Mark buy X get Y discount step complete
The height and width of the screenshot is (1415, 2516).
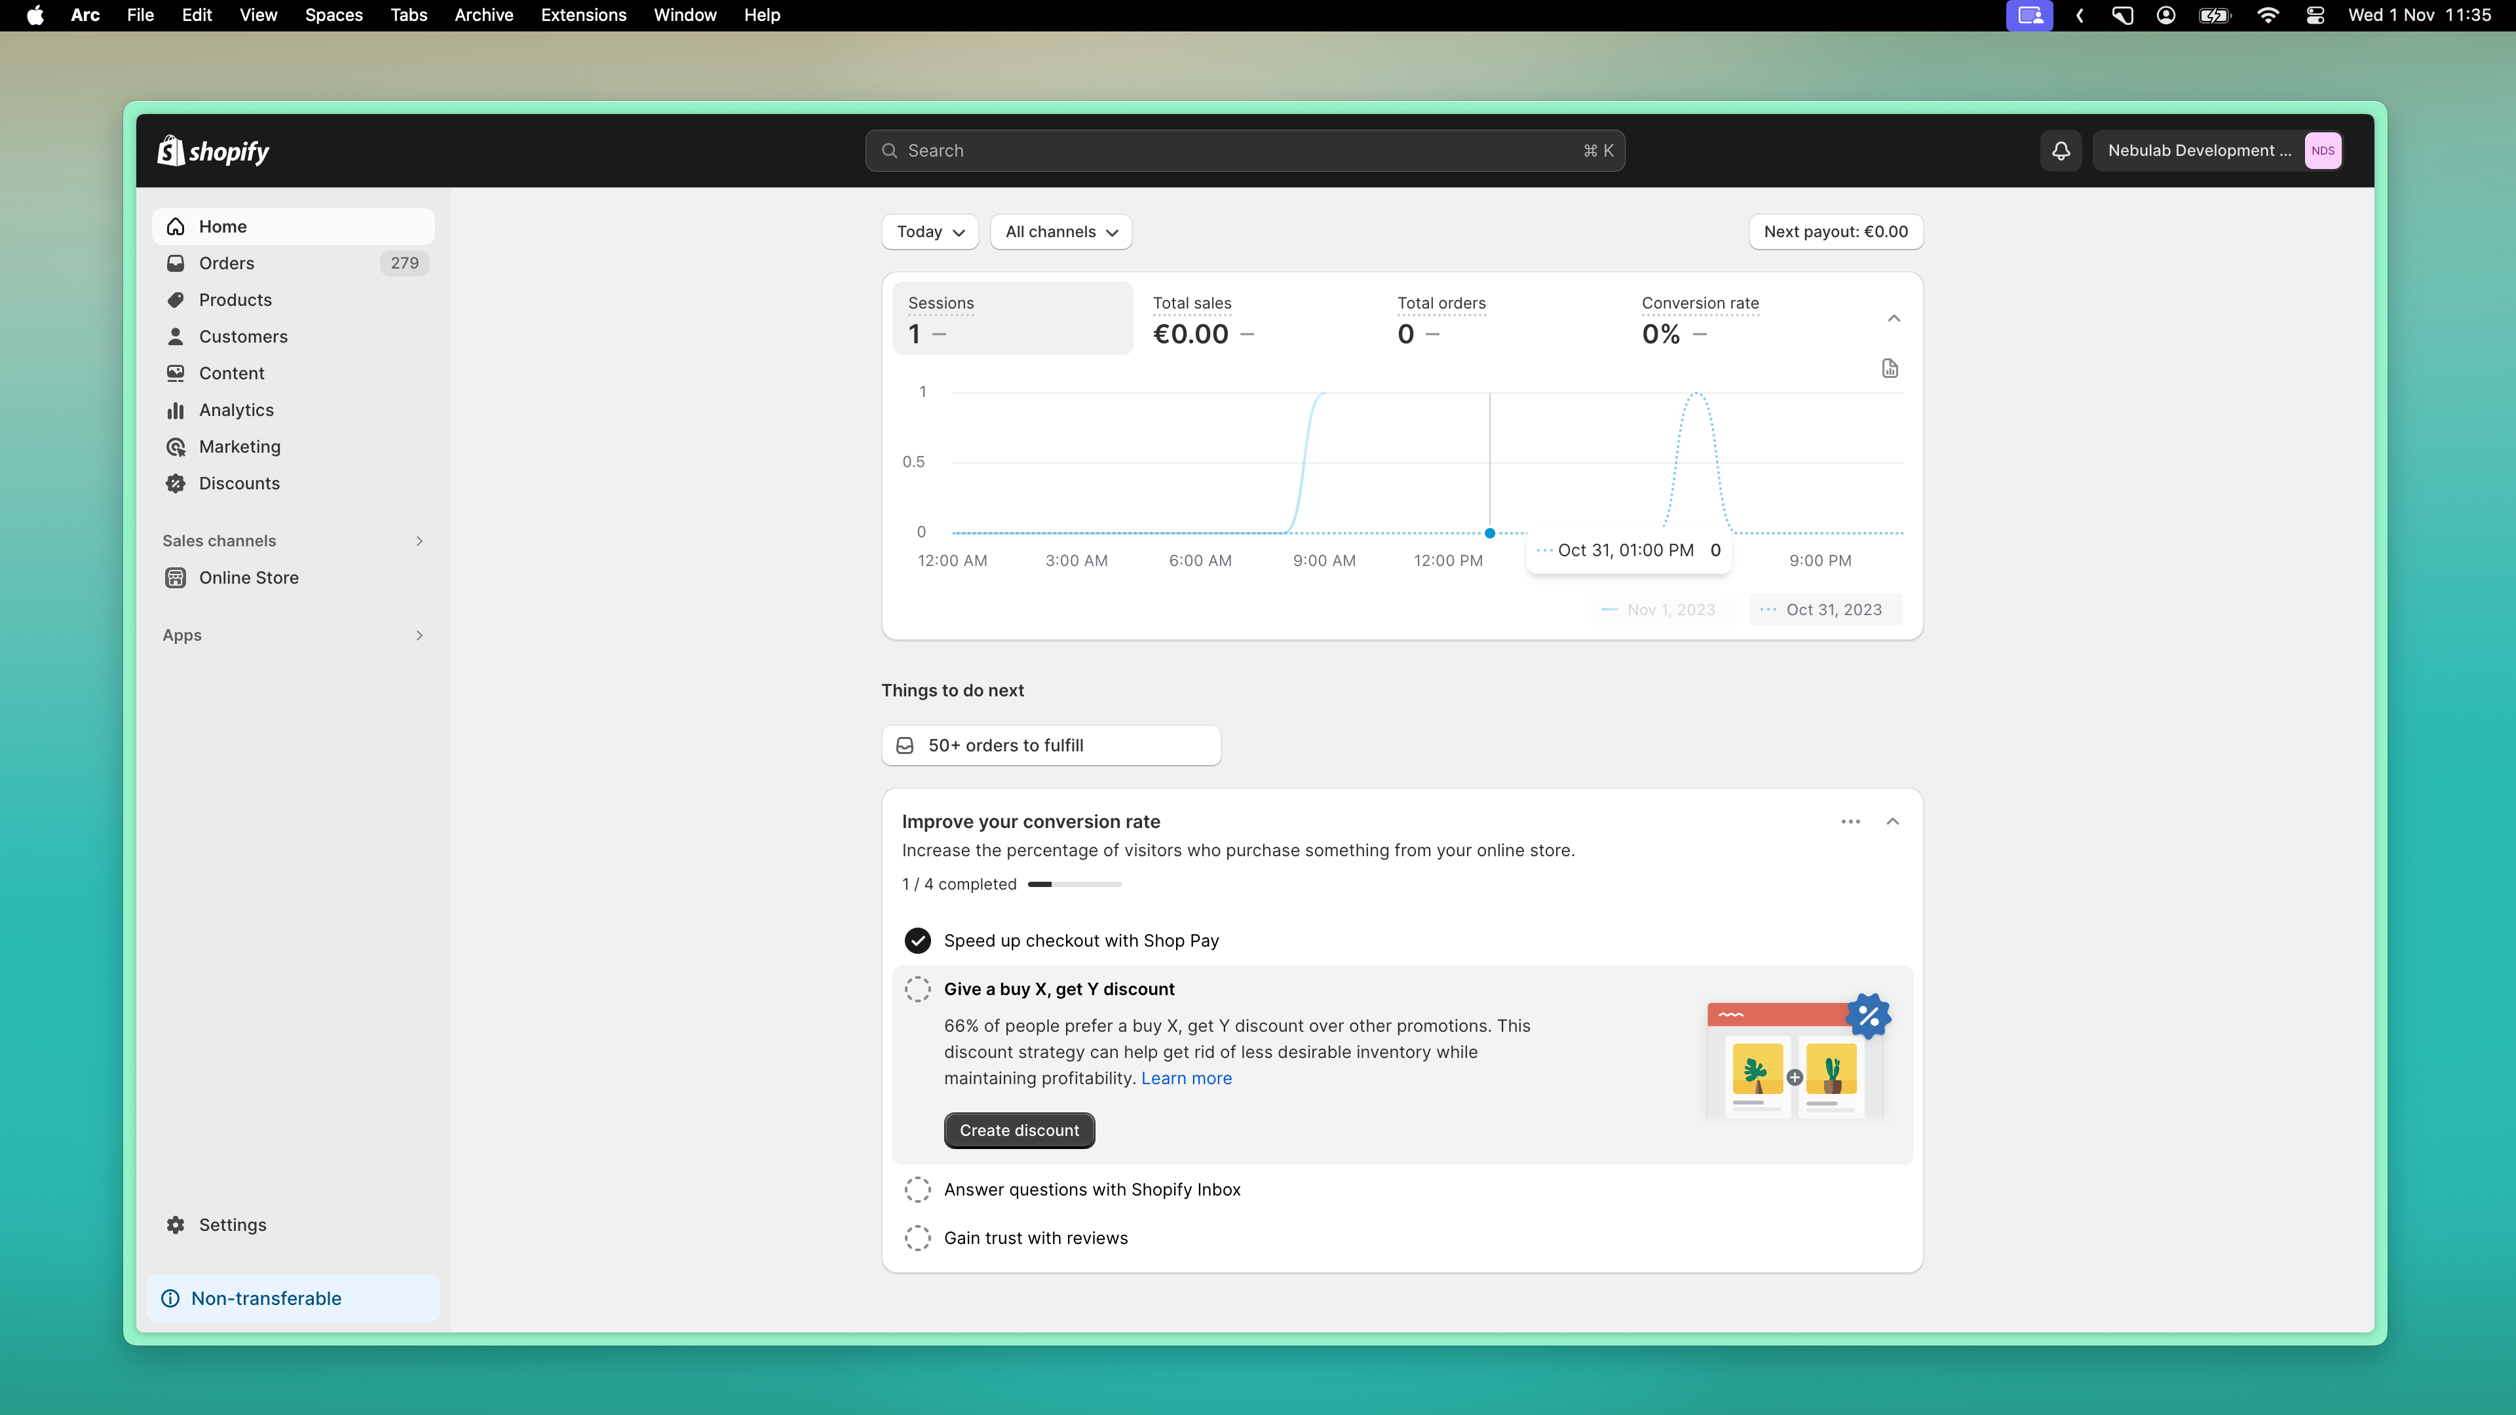click(x=917, y=989)
